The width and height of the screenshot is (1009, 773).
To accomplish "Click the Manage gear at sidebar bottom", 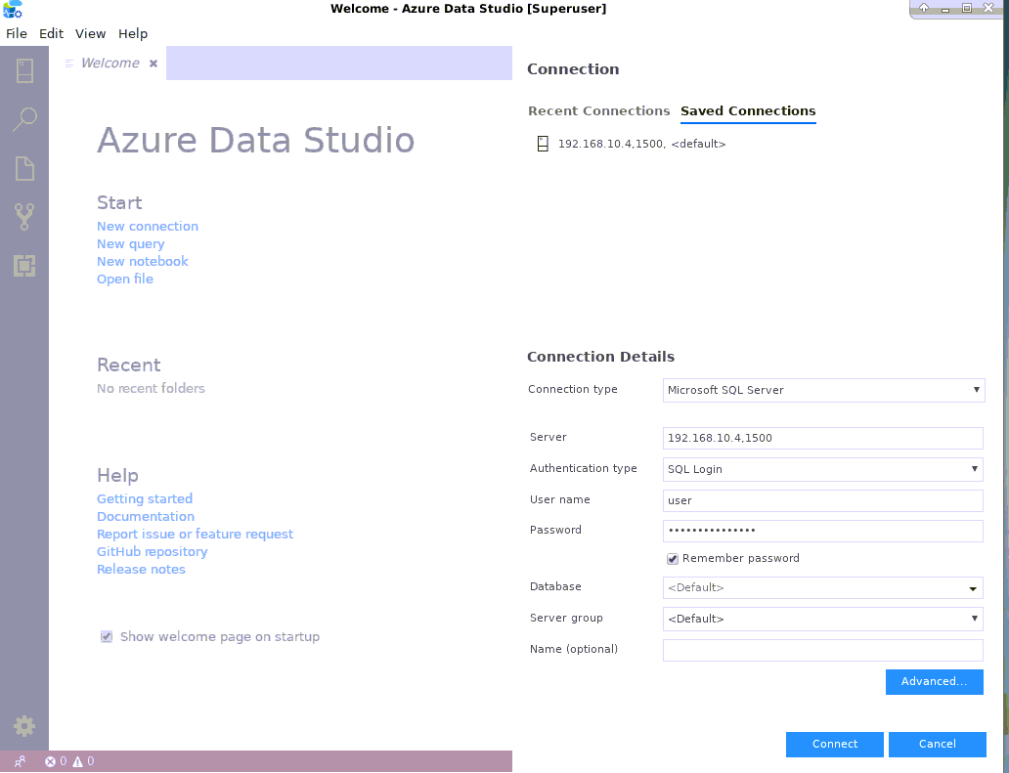I will click(24, 725).
